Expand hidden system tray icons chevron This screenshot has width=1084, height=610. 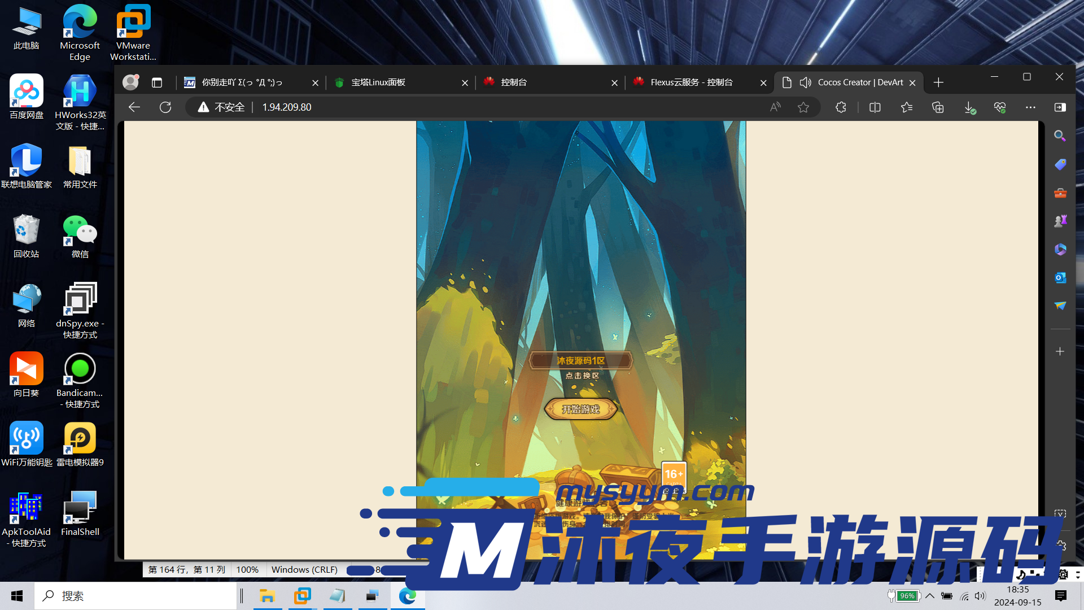(930, 596)
